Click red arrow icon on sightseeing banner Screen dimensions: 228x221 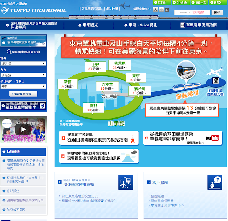[63, 138]
